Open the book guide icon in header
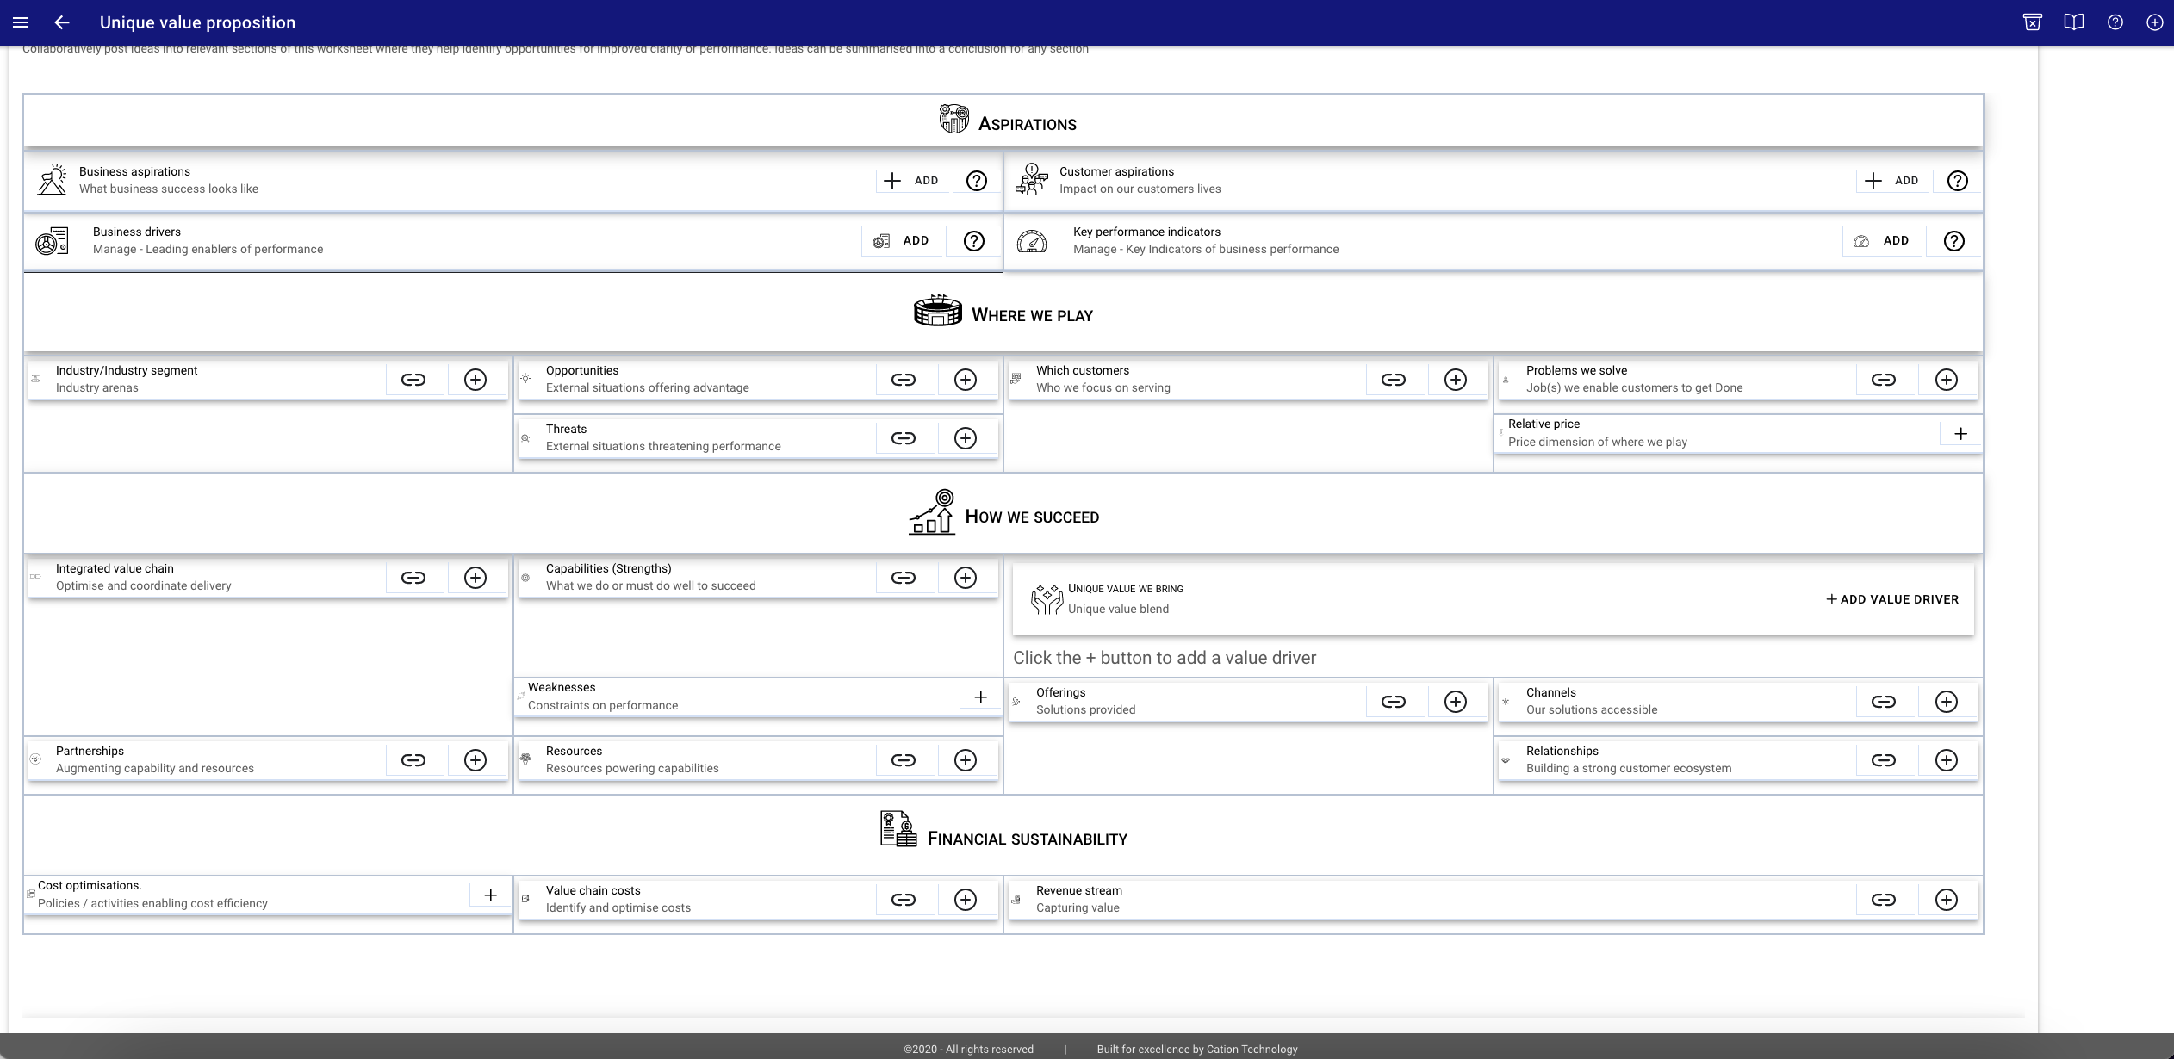The image size is (2174, 1059). [x=2074, y=22]
